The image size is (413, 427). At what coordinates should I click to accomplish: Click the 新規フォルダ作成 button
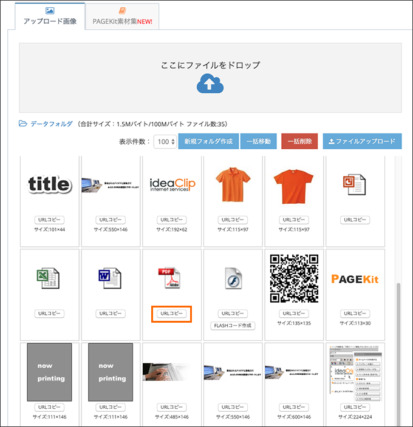[208, 141]
